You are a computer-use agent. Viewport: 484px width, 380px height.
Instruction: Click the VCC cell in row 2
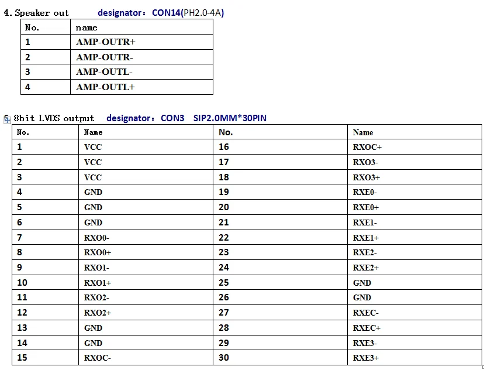click(146, 162)
